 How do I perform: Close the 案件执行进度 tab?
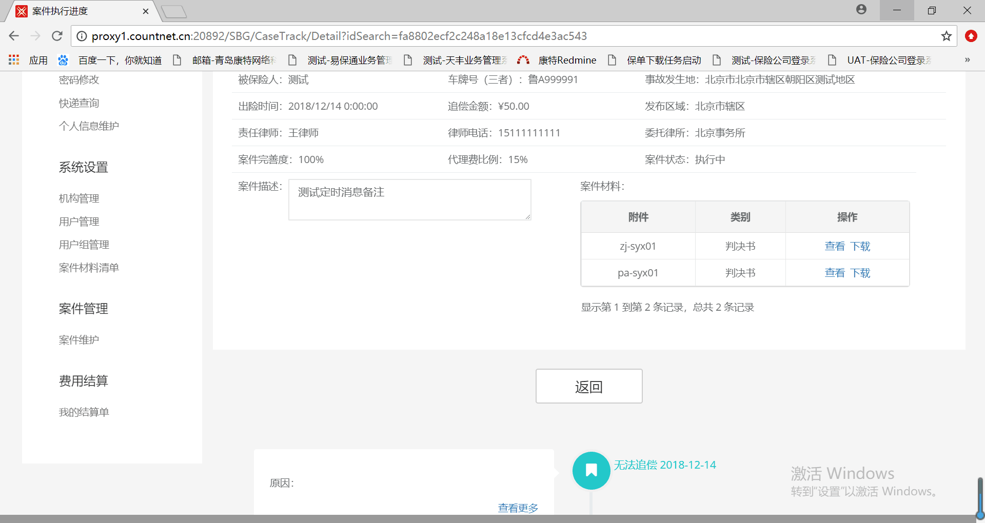146,11
